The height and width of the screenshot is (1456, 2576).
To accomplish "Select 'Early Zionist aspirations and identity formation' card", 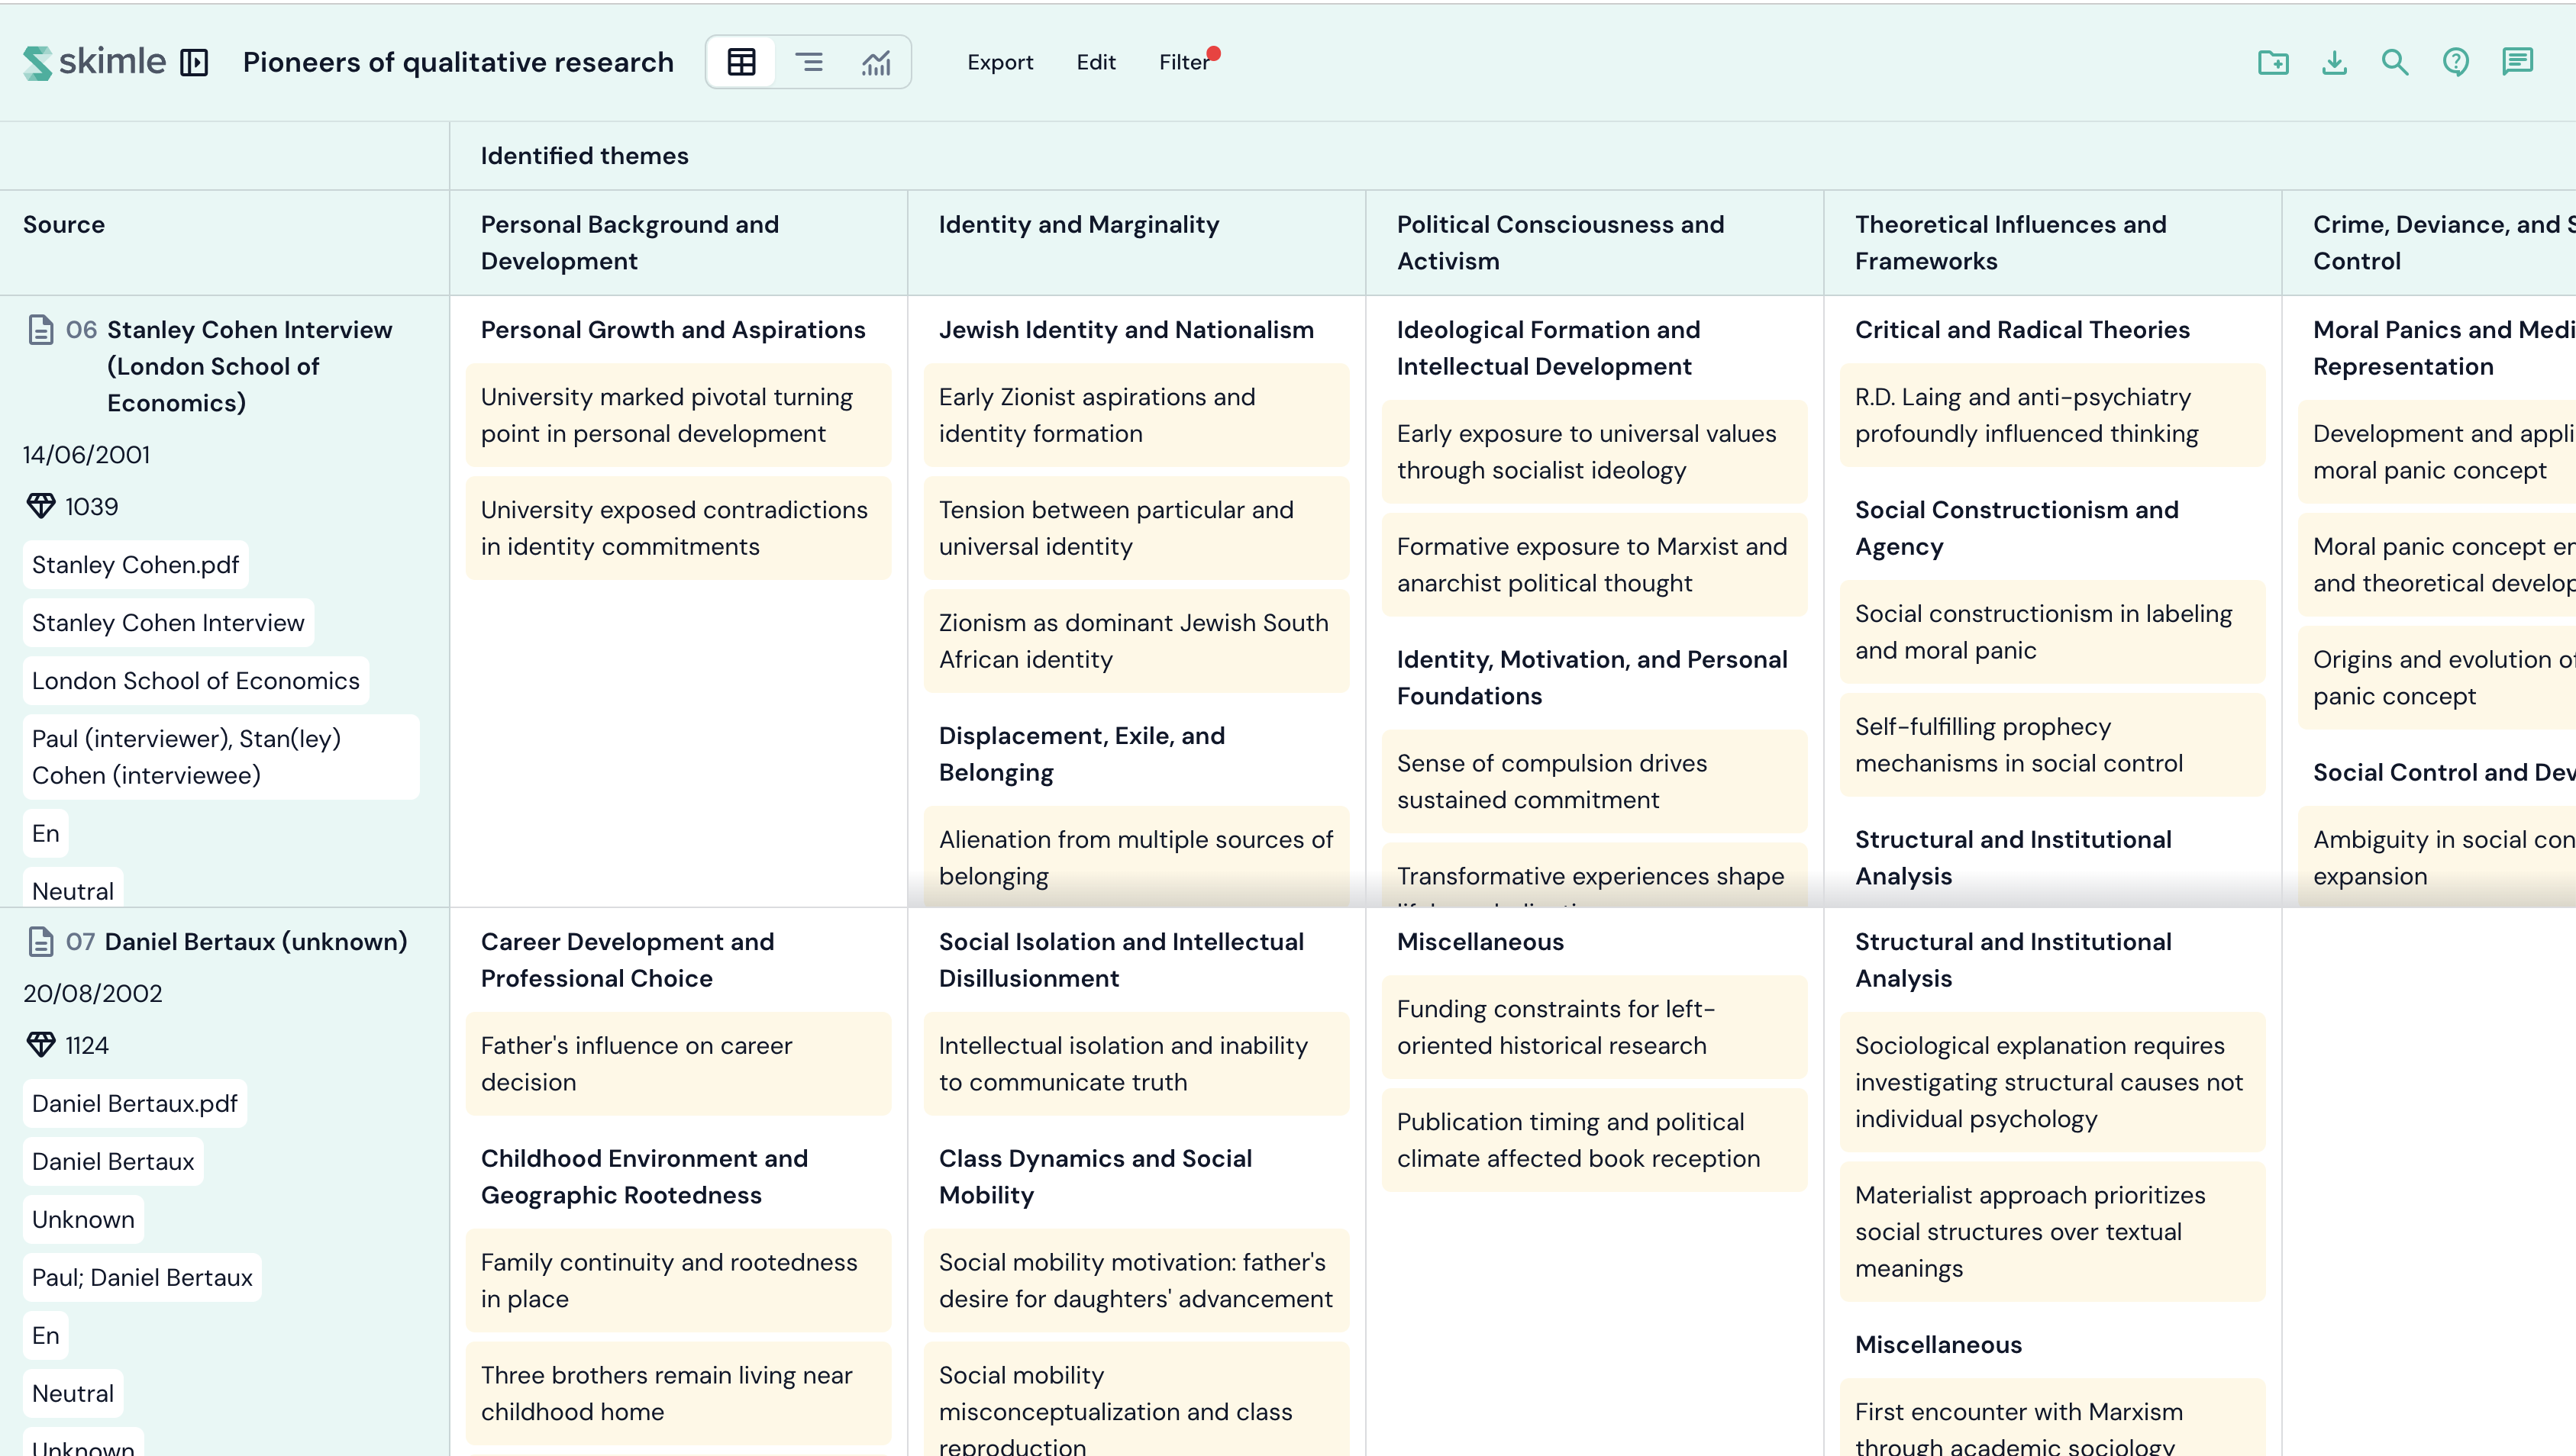I will tap(1135, 415).
